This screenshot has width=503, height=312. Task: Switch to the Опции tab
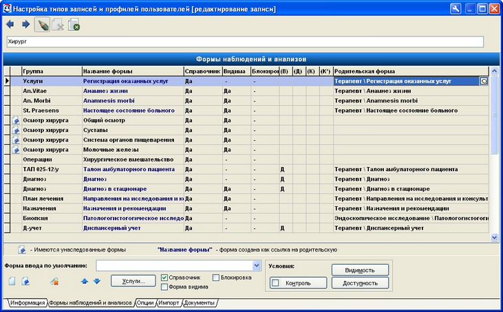click(x=145, y=302)
